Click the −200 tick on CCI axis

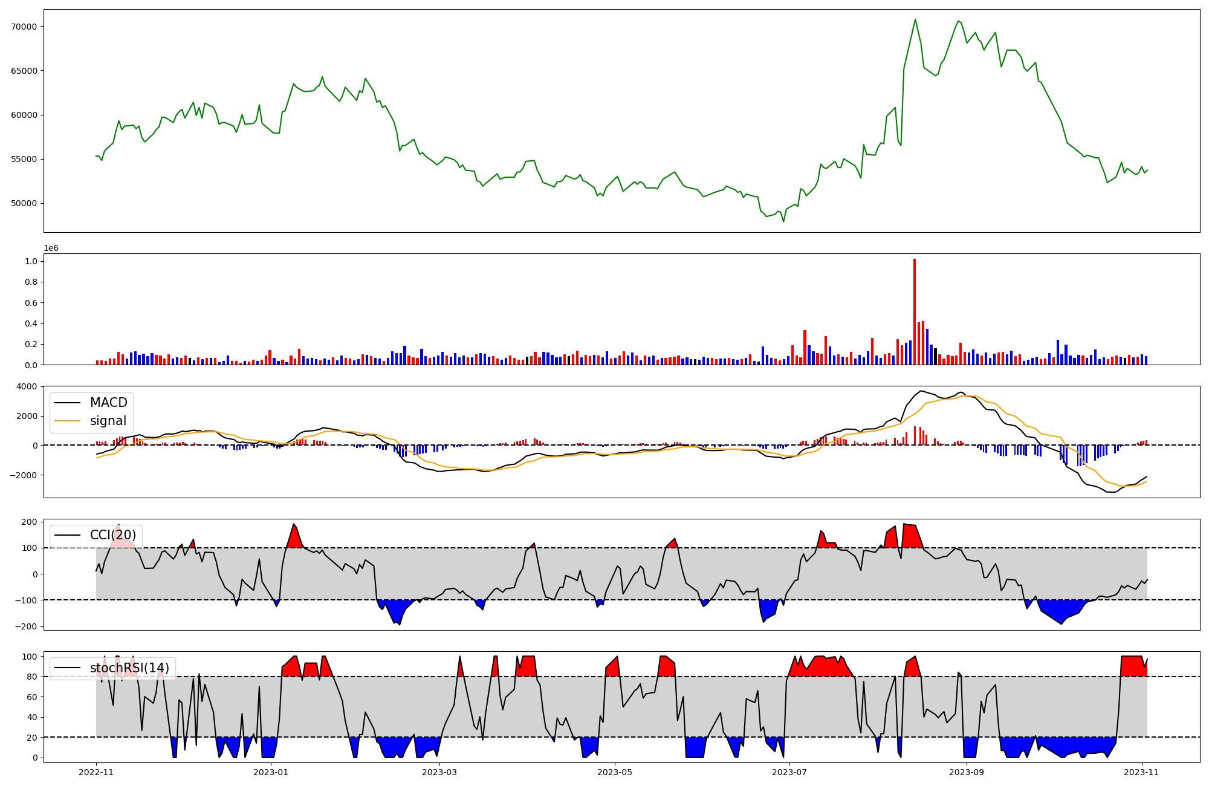[25, 626]
